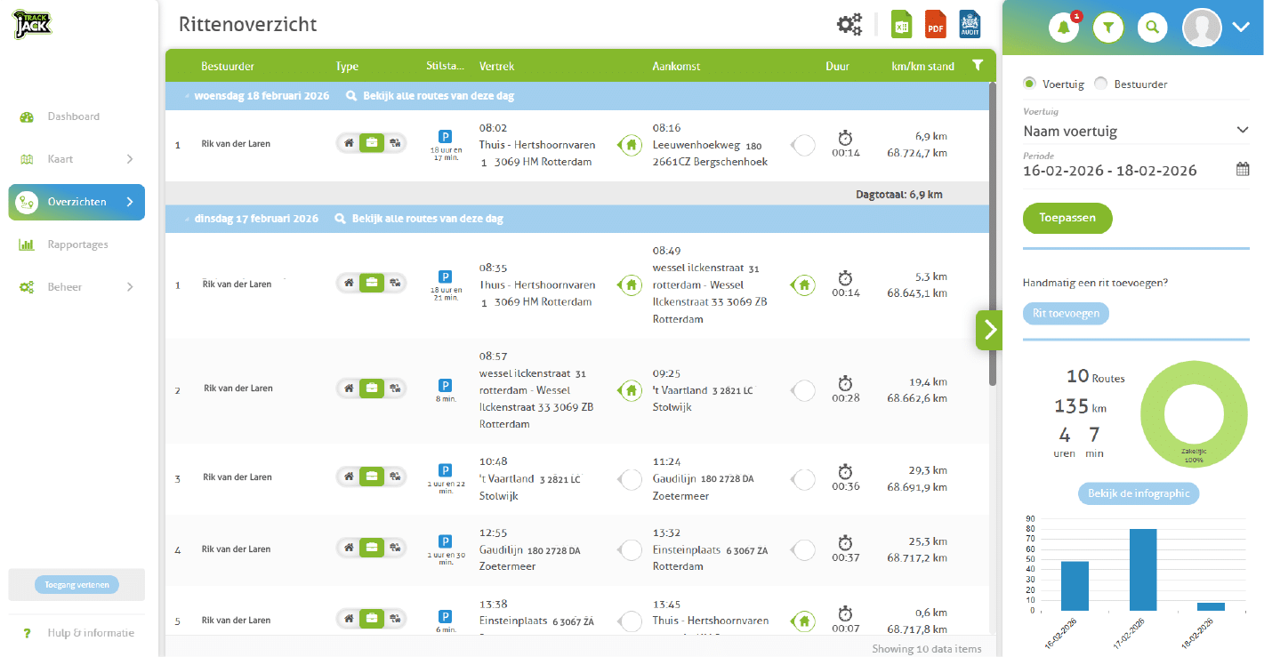This screenshot has height=657, width=1264.
Task: Open the blue AUDIT export
Action: pyautogui.click(x=969, y=24)
